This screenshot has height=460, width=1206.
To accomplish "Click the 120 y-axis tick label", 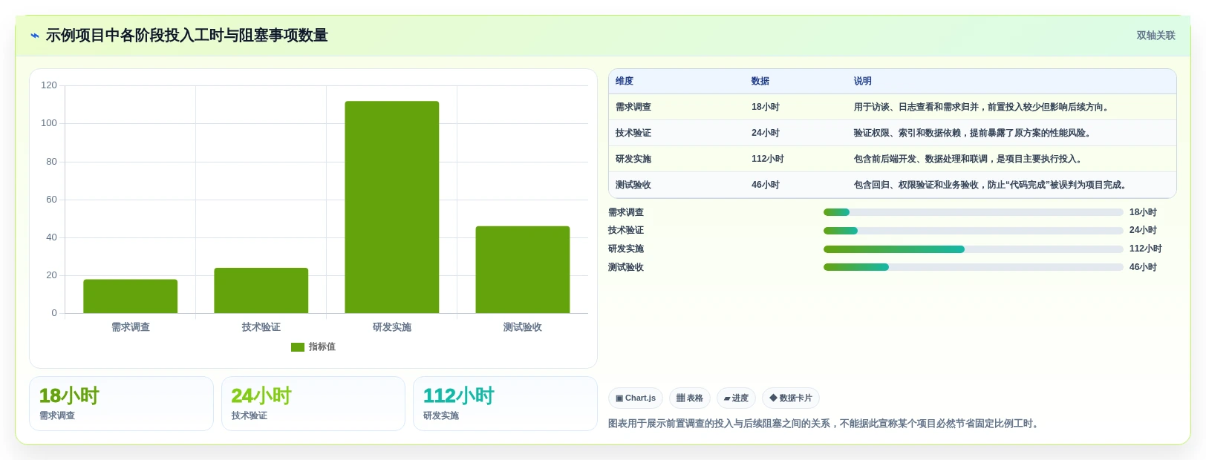I will (x=49, y=85).
